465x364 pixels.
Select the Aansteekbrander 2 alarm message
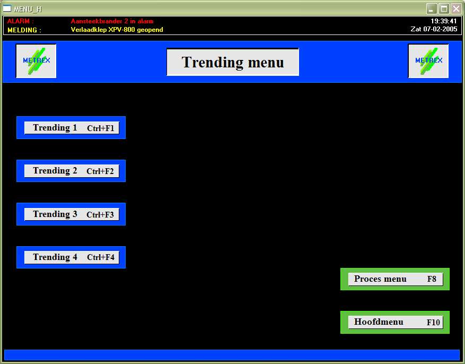tap(112, 21)
